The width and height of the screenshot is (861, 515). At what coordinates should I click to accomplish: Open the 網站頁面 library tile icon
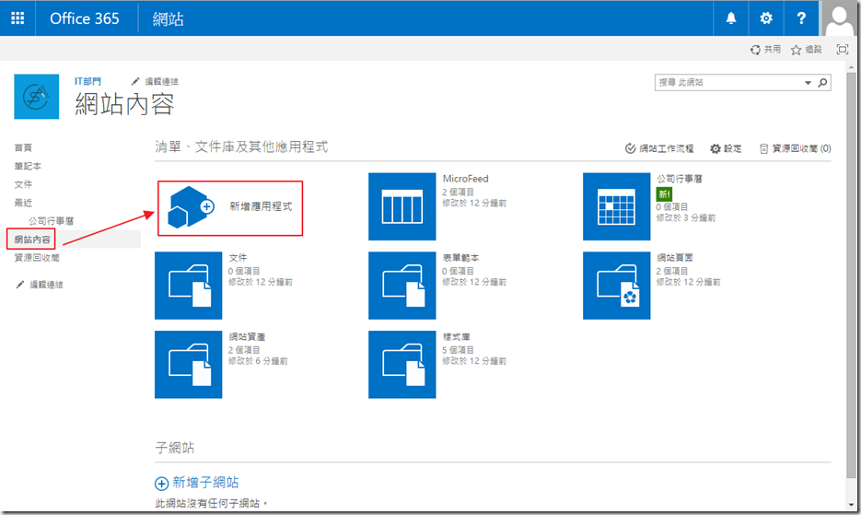pos(616,286)
